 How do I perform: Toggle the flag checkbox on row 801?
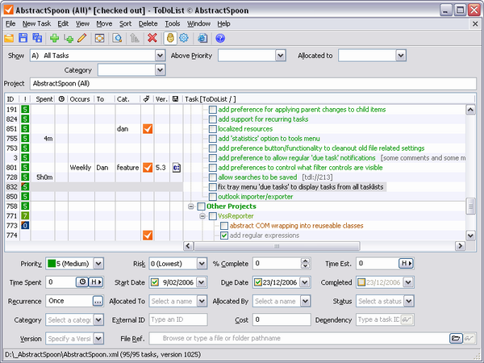(x=148, y=168)
